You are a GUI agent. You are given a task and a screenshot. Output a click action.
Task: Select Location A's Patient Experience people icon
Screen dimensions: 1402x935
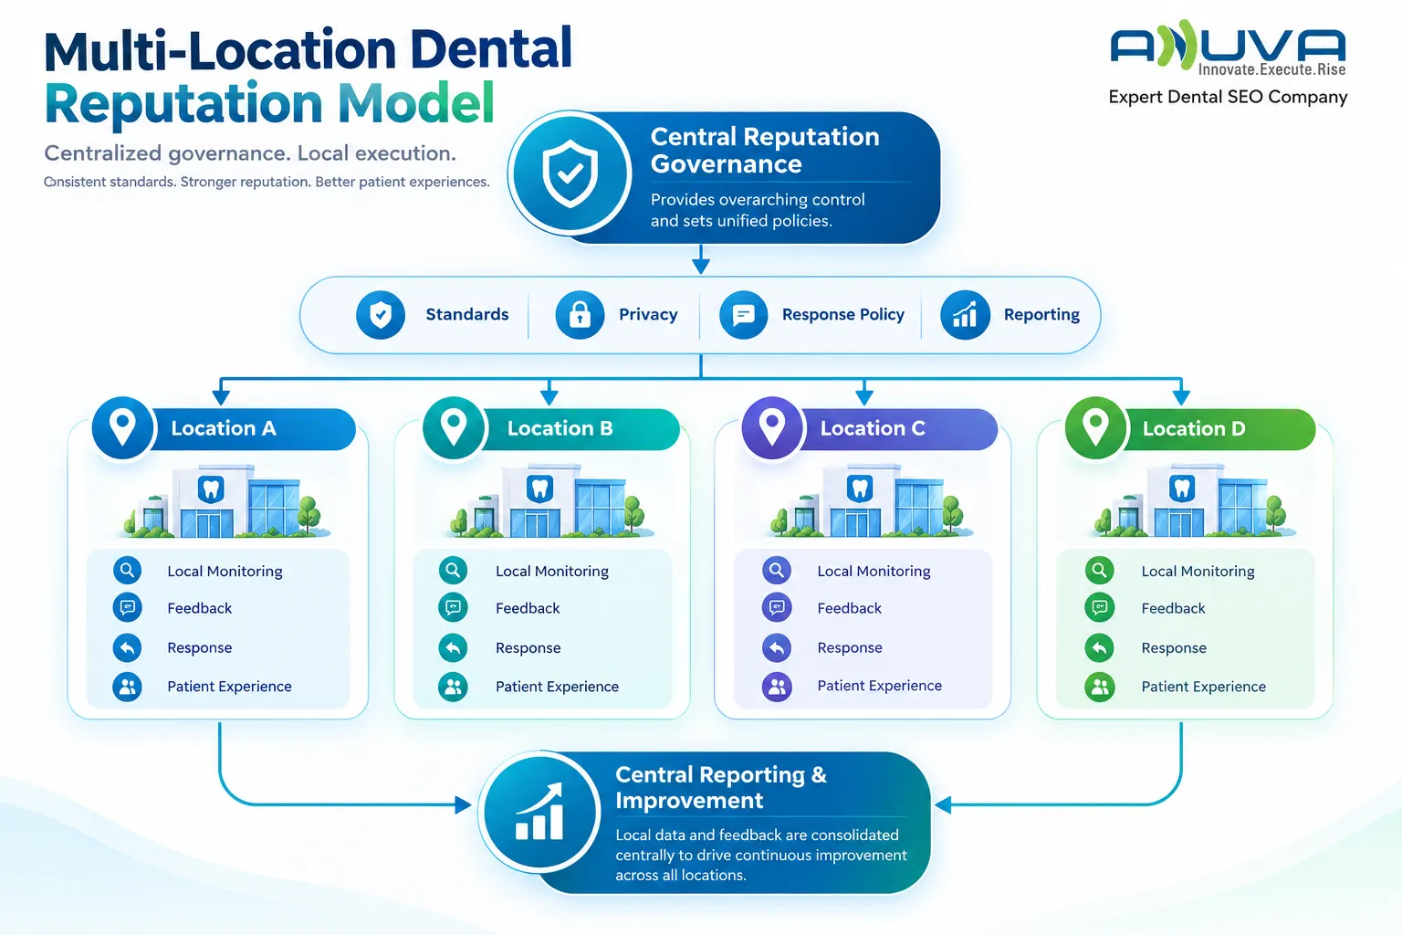pyautogui.click(x=128, y=687)
